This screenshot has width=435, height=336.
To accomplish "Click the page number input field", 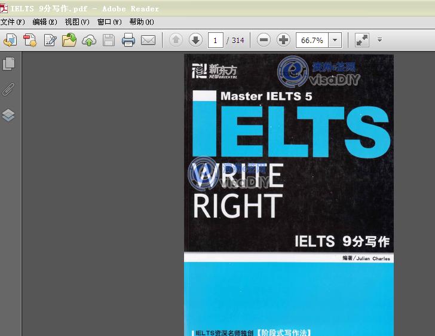I will coord(216,40).
